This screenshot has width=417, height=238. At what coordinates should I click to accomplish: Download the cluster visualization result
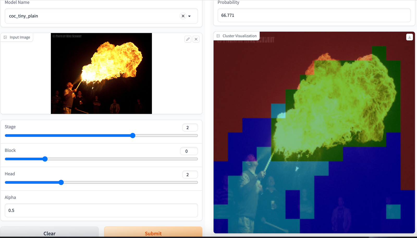tap(409, 37)
